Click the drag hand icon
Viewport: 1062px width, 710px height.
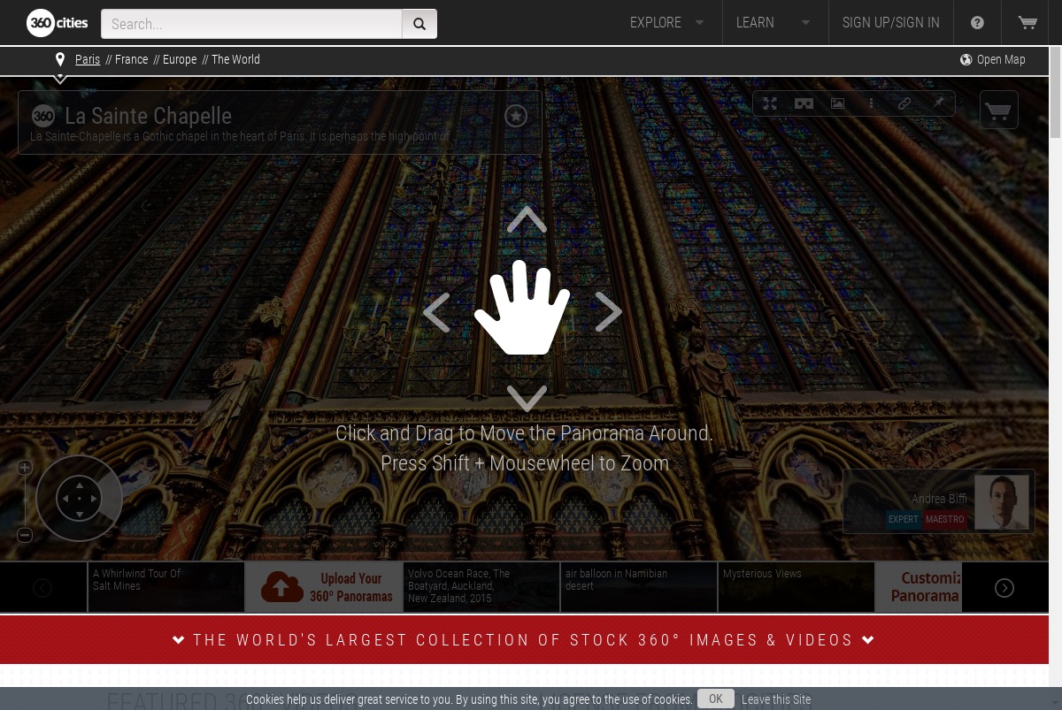tap(522, 308)
